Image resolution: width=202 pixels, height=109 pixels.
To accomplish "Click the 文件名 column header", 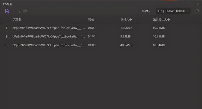I will tap(17, 19).
